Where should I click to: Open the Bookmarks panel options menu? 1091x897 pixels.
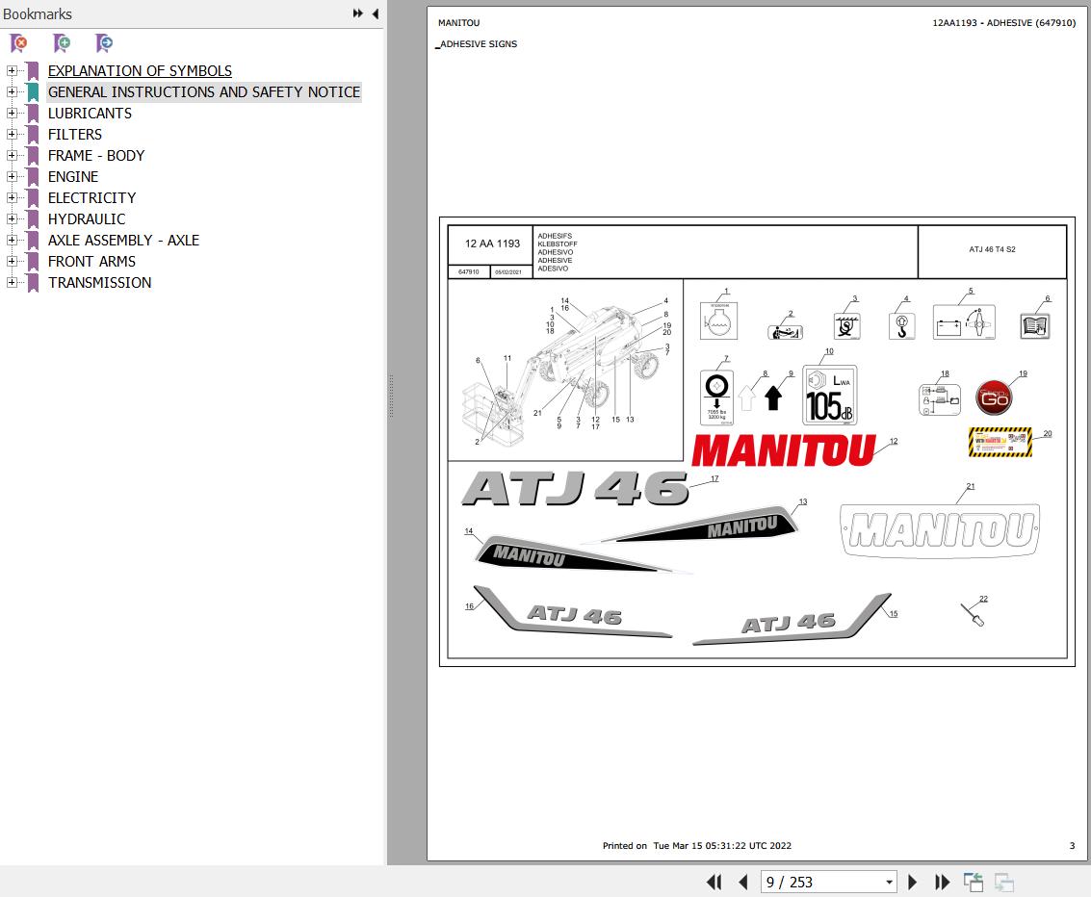point(356,13)
